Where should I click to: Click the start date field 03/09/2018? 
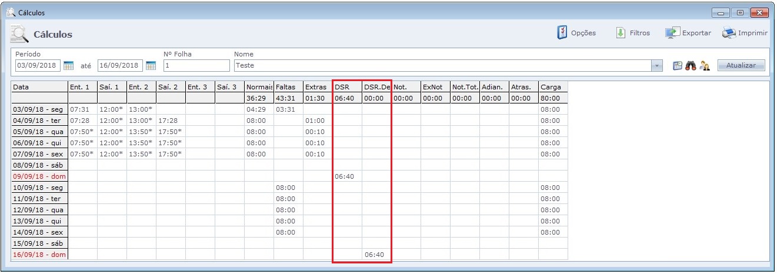pos(38,65)
